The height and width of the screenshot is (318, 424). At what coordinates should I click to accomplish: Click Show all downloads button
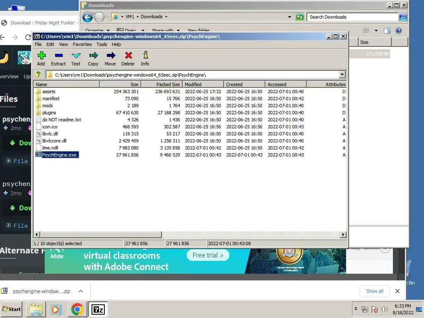coord(375,291)
